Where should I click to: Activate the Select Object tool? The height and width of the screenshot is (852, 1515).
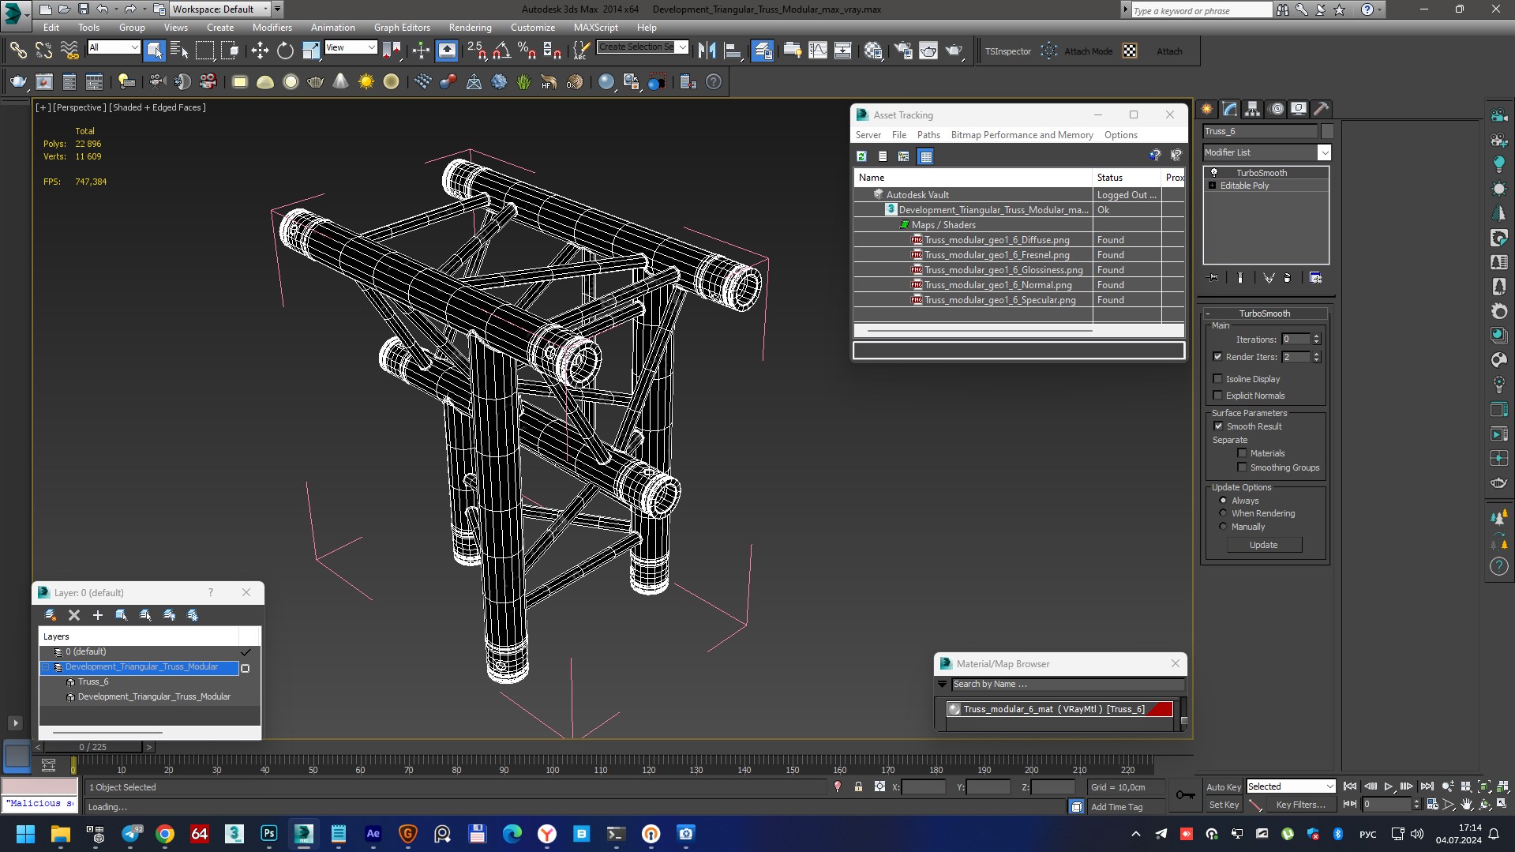[154, 51]
